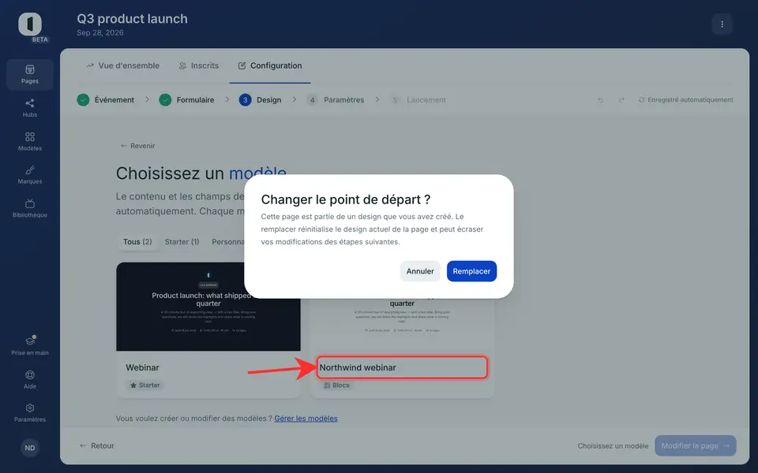Image resolution: width=758 pixels, height=473 pixels.
Task: Click the Choisissez un modèle footer text
Action: [613, 446]
